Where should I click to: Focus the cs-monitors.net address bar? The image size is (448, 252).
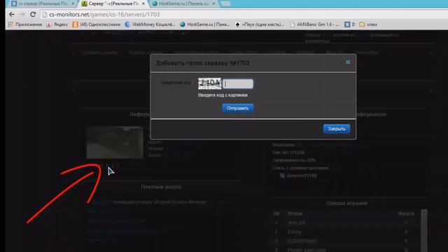(243, 14)
